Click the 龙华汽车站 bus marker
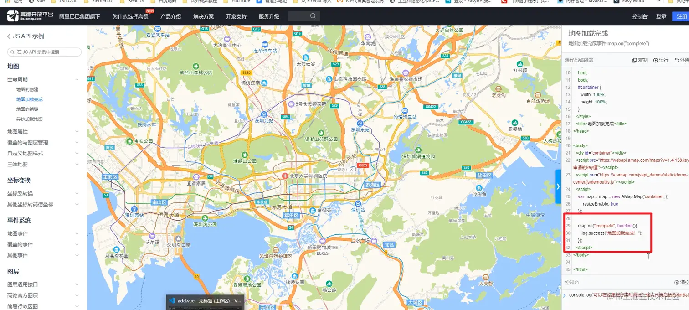This screenshot has height=310, width=689. point(266,44)
